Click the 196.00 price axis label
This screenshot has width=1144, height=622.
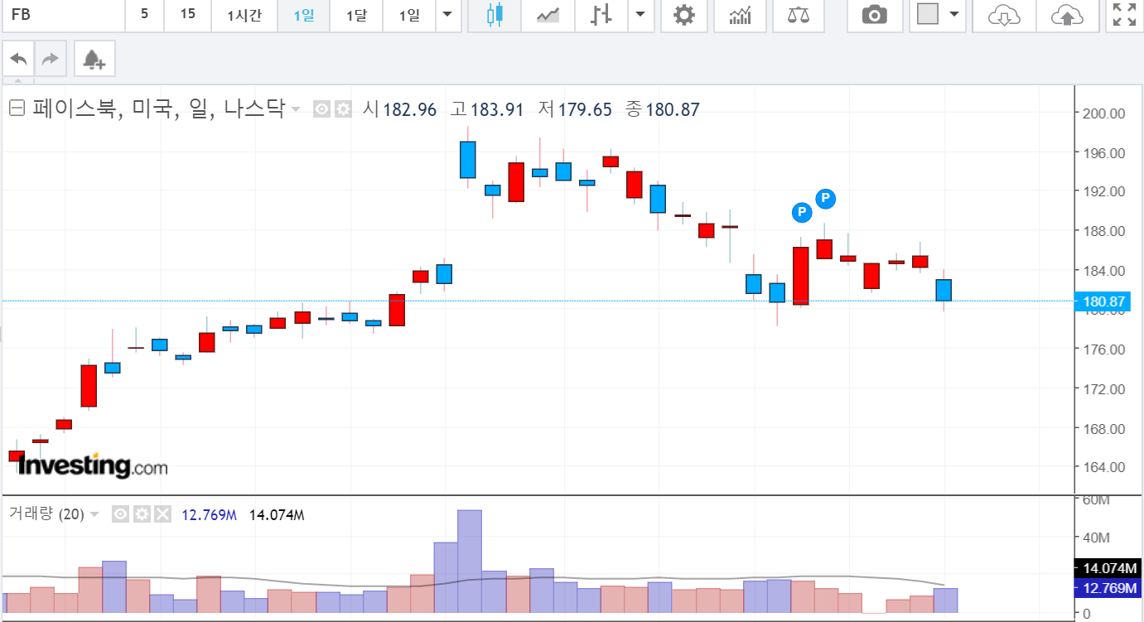pos(1105,153)
